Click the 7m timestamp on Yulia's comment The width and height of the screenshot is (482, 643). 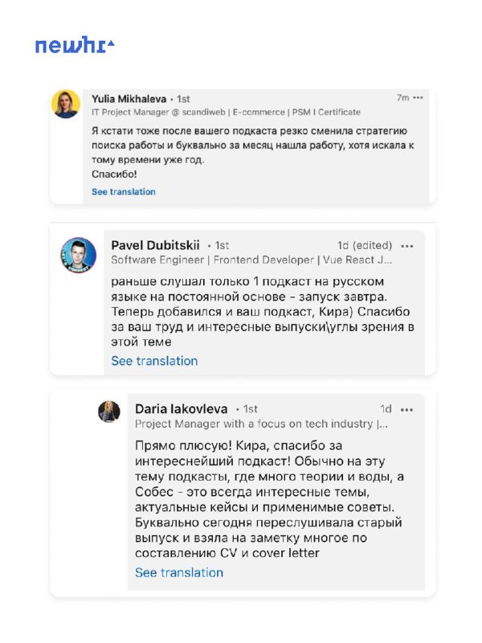point(402,97)
